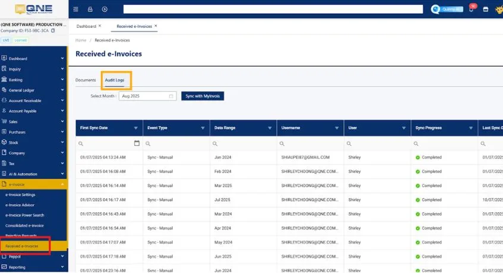Click the Inquiry sidebar icon
Viewport: 503px width, 273px height.
(x=4, y=69)
